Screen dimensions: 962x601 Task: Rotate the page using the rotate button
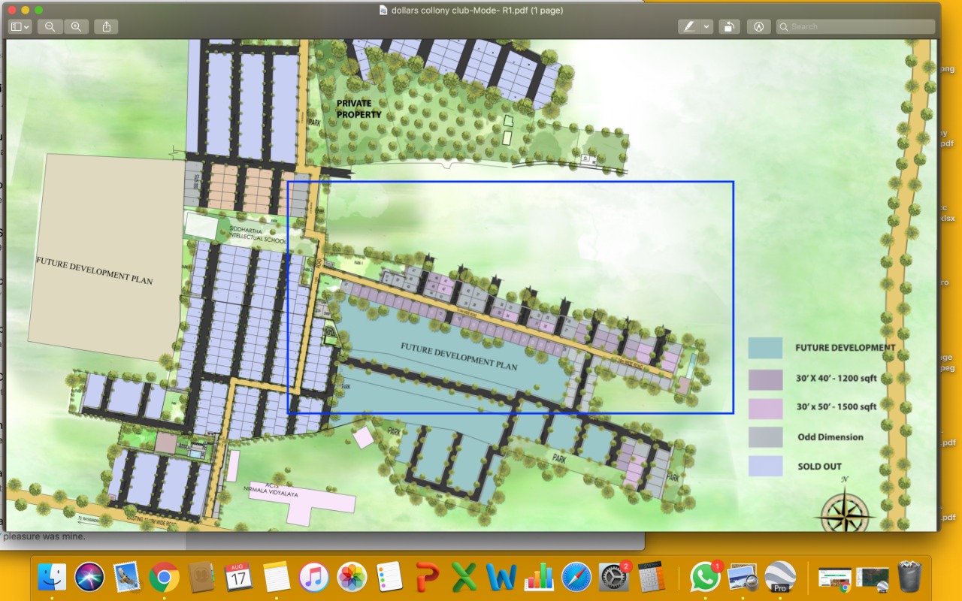[x=728, y=26]
